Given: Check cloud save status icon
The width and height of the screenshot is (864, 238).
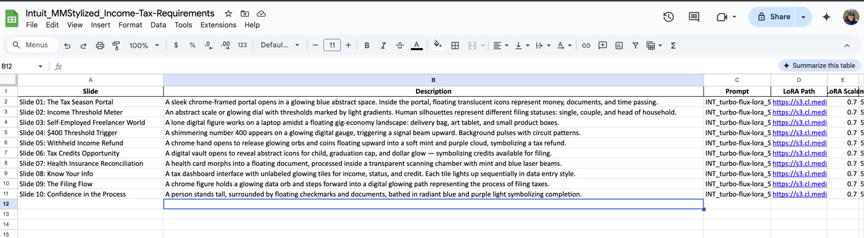Looking at the screenshot, I should tap(261, 14).
